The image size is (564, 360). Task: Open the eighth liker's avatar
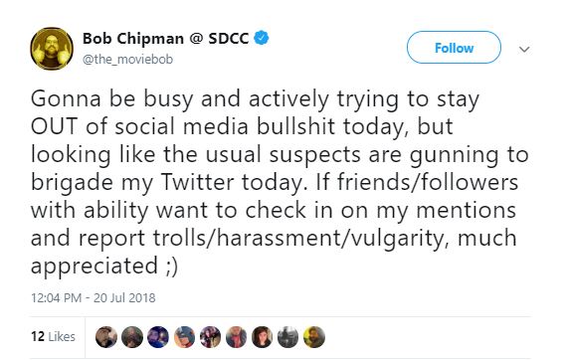(287, 337)
